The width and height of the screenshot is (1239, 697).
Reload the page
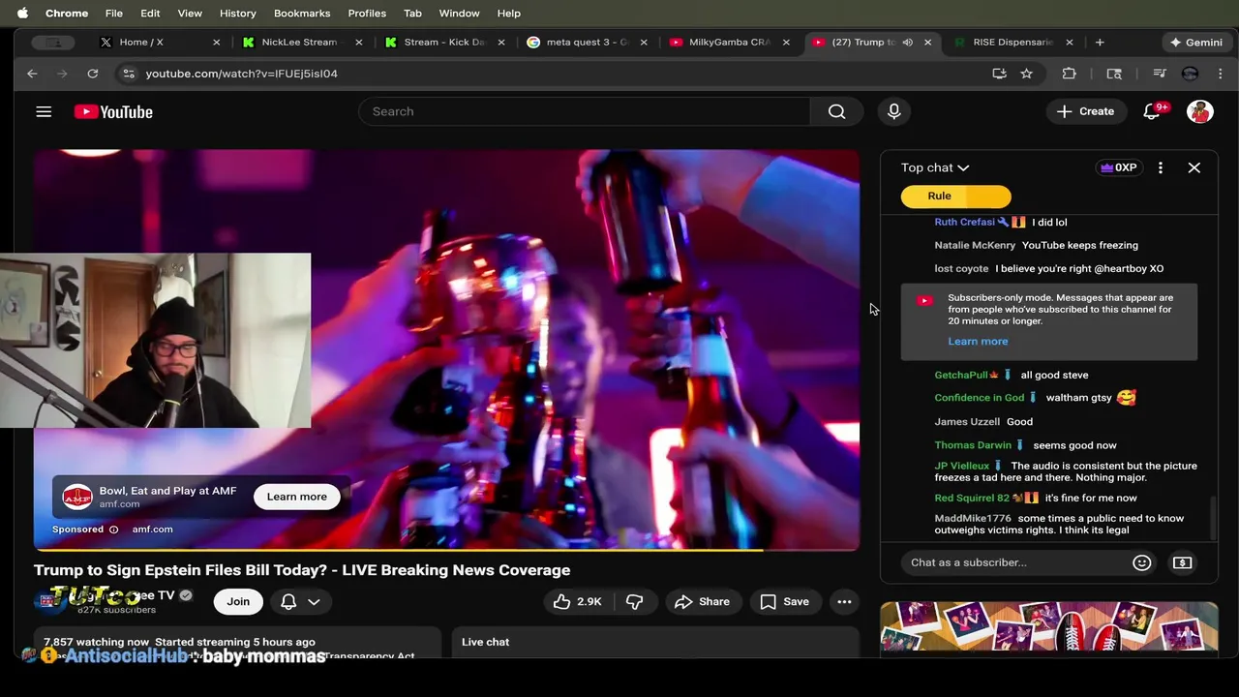coord(93,74)
